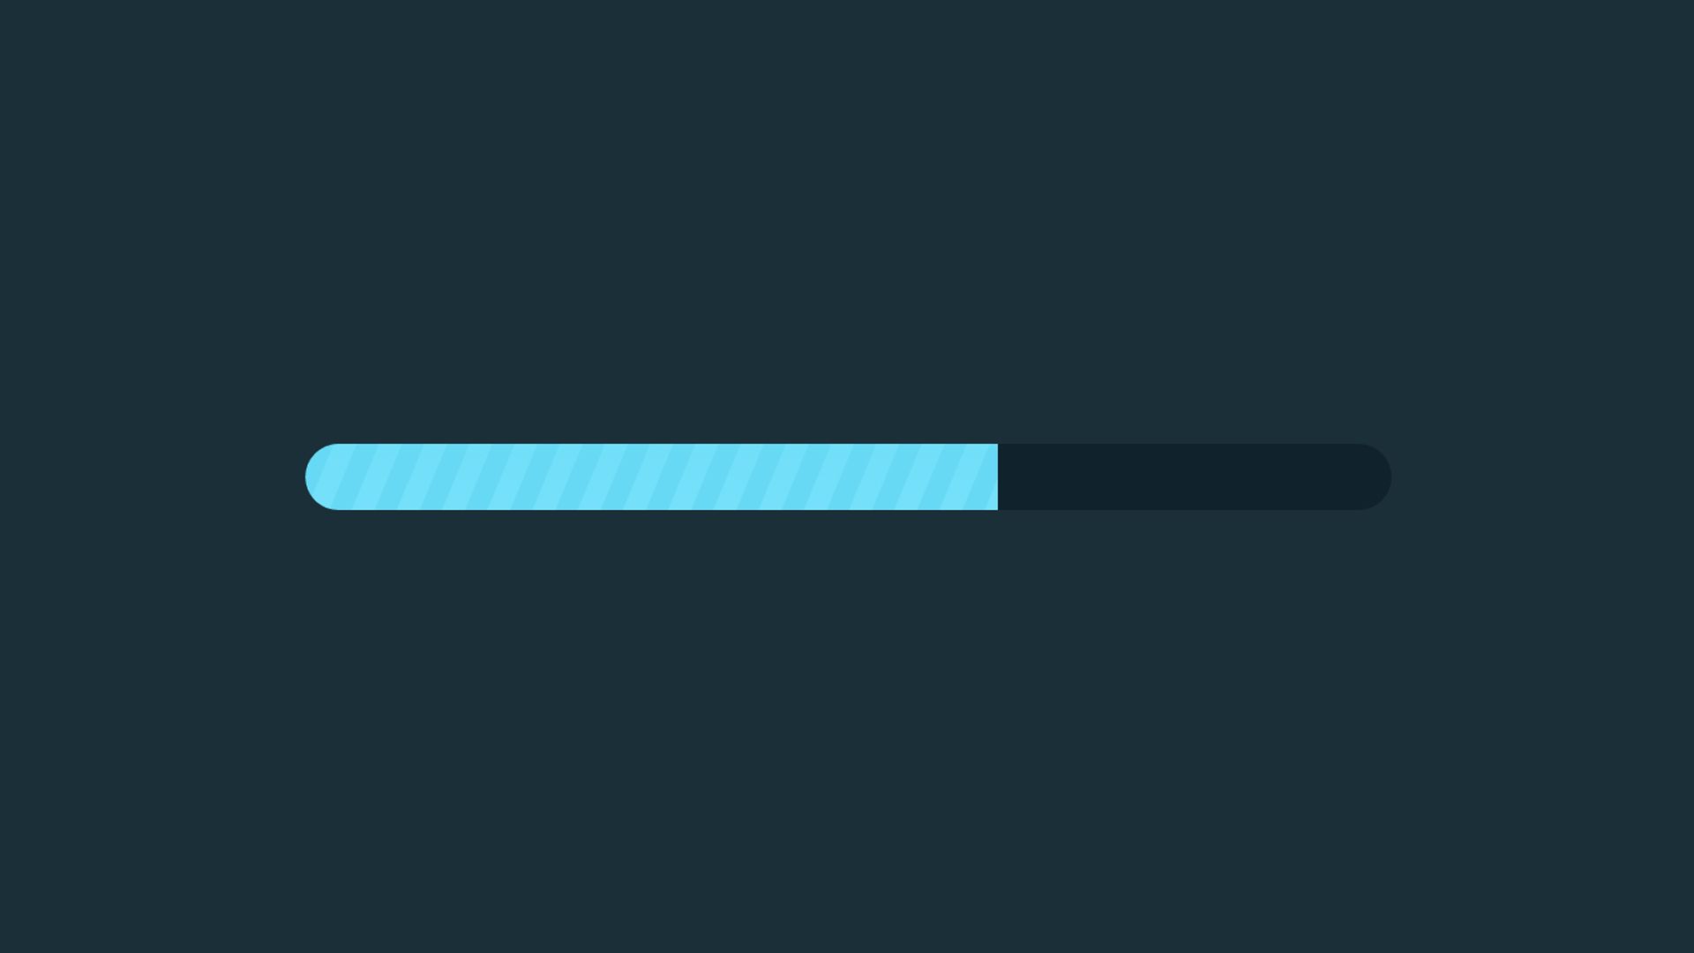Click the striped fill pattern on progress bar
This screenshot has width=1694, height=953.
click(x=649, y=476)
